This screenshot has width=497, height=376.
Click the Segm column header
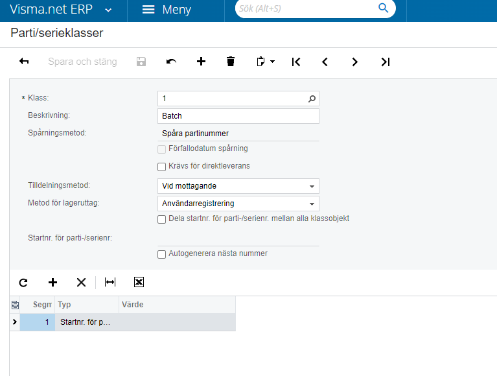(x=38, y=305)
